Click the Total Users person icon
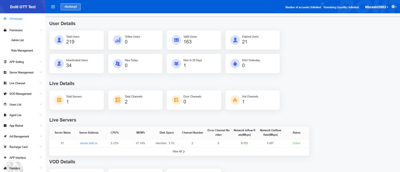 pos(59,40)
